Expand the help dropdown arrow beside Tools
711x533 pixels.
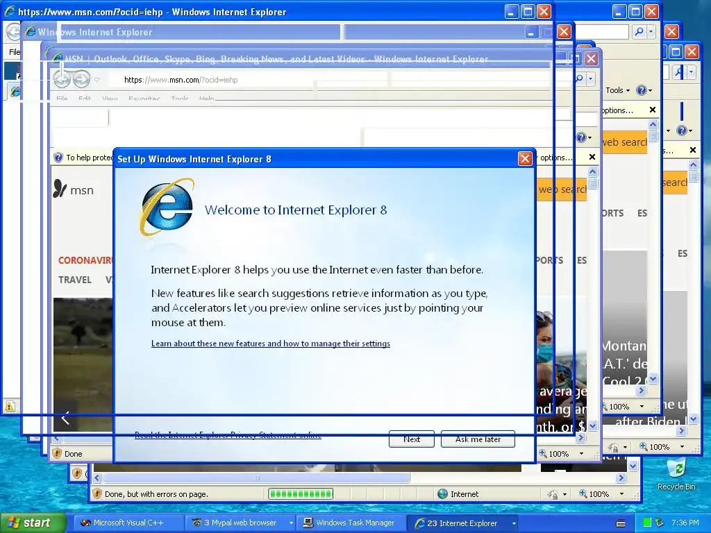click(650, 91)
